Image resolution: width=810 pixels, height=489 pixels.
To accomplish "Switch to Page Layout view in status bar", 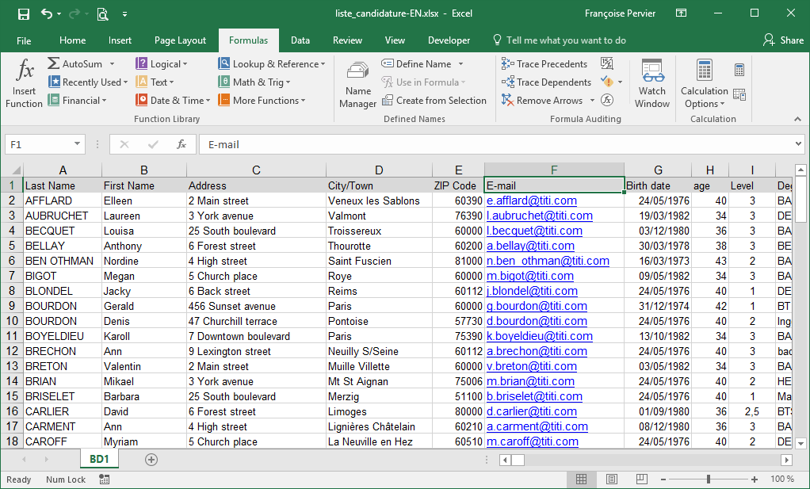I will [610, 479].
